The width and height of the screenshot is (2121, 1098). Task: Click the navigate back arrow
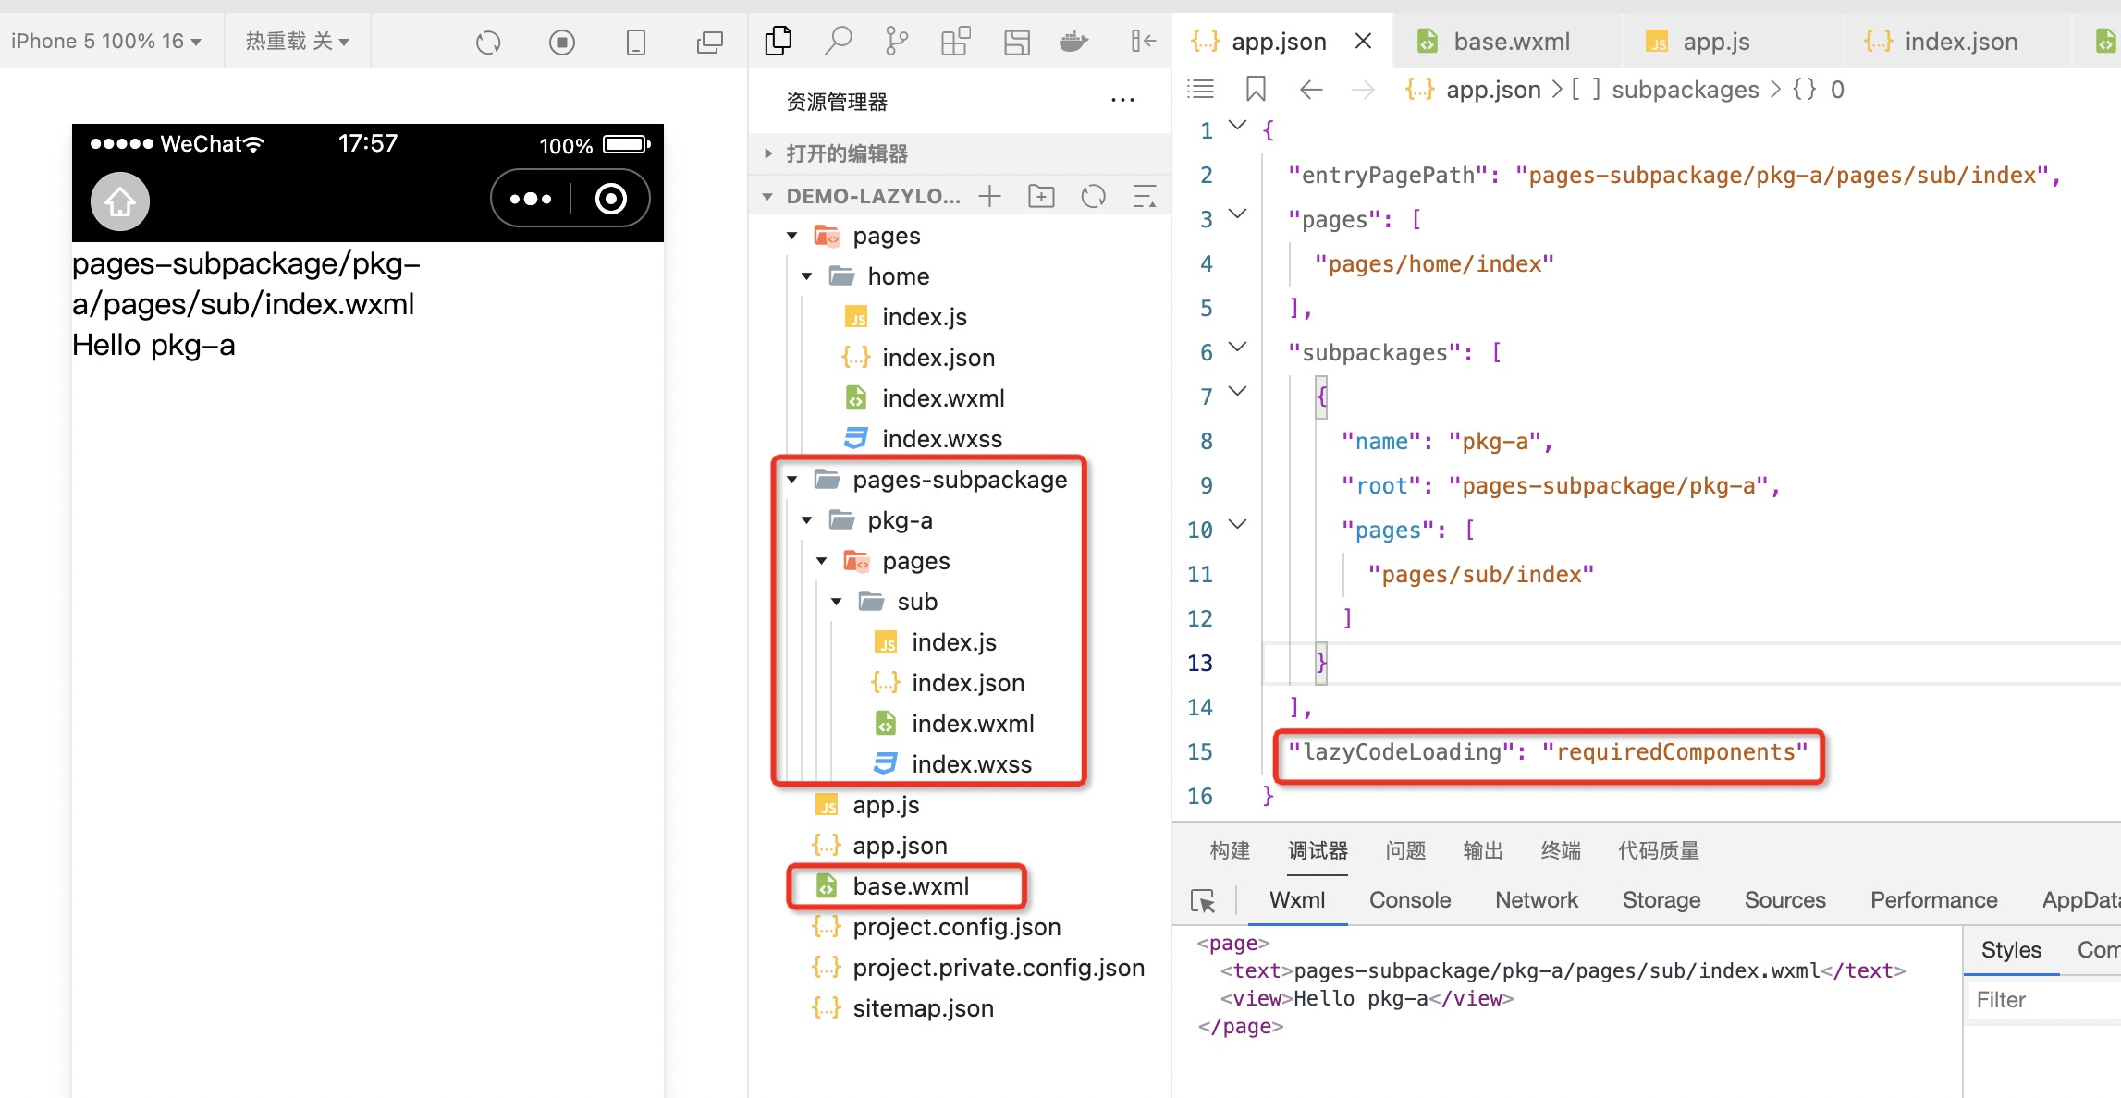pos(1311,90)
